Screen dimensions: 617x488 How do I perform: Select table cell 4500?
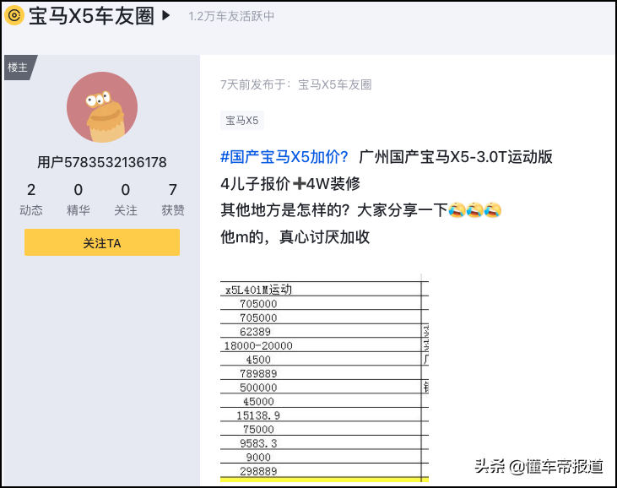[321, 359]
